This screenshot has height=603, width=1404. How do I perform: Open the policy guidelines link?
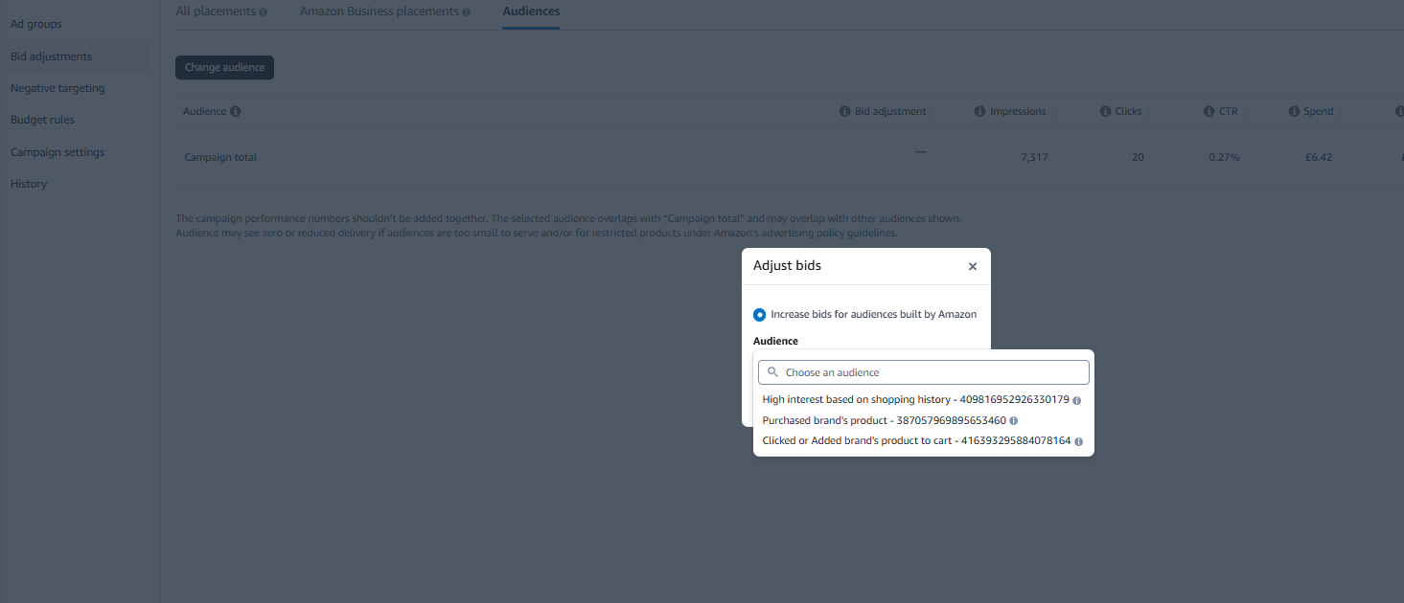pos(856,234)
